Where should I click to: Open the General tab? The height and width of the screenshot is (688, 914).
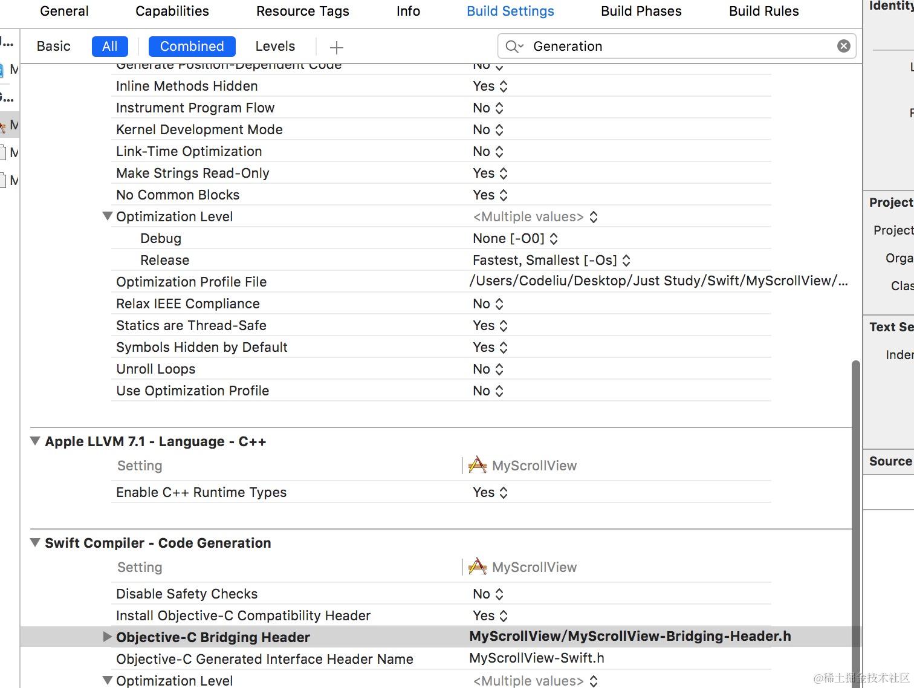(64, 11)
